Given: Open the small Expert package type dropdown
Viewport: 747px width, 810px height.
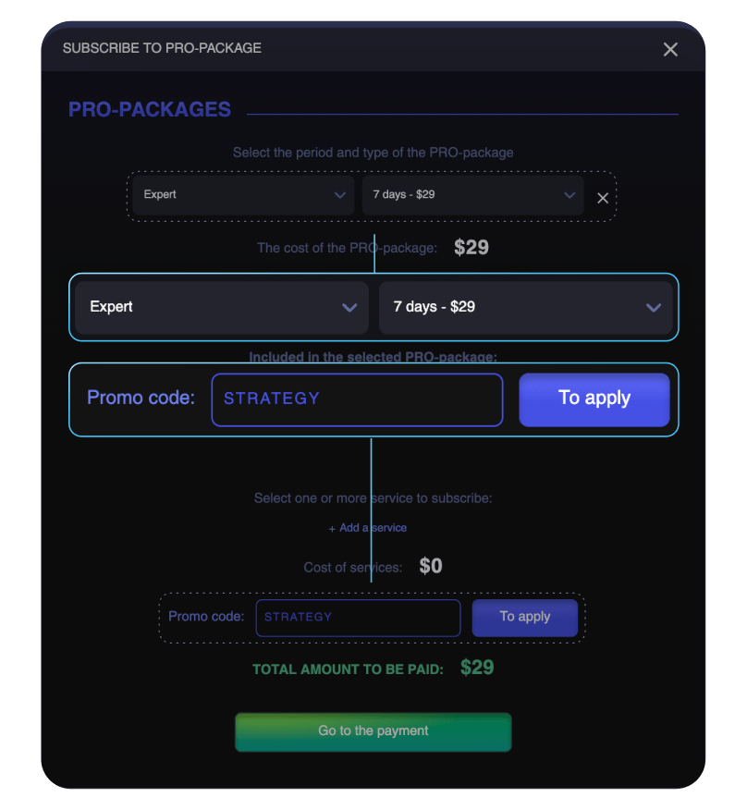Looking at the screenshot, I should click(242, 195).
